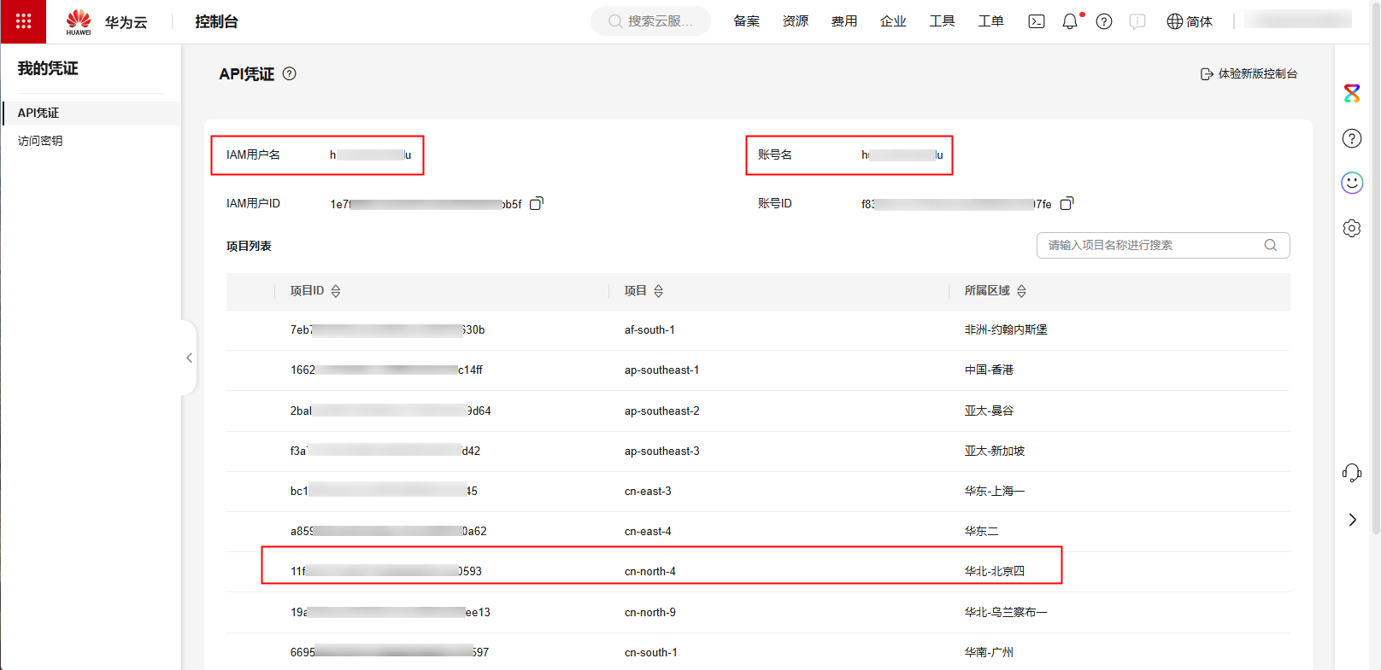Click region 中国-香港
The width and height of the screenshot is (1381, 670).
tap(989, 370)
